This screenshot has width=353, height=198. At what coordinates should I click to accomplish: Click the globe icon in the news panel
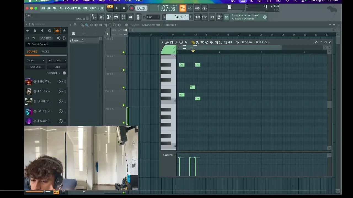(x=265, y=17)
